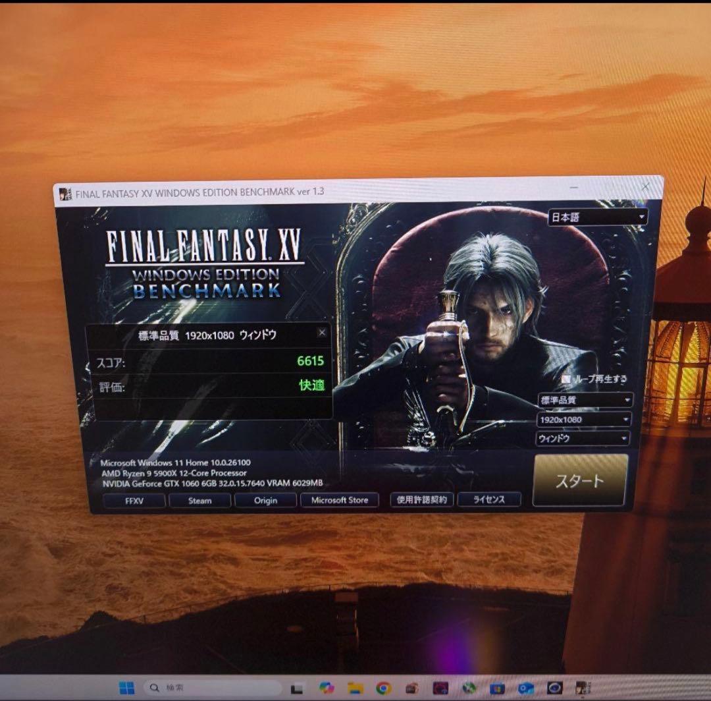Launch Copilot from the taskbar

click(326, 688)
